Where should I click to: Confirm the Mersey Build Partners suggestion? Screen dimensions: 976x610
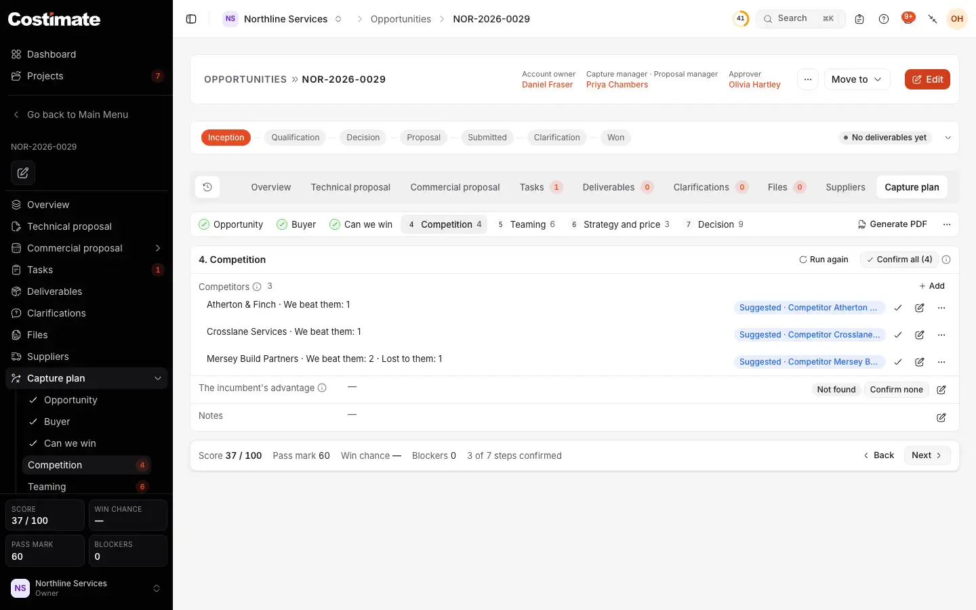(x=898, y=362)
